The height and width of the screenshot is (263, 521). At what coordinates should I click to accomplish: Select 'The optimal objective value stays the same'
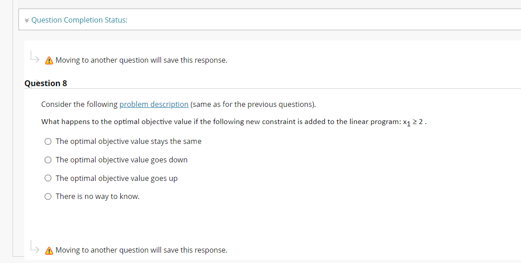pyautogui.click(x=48, y=141)
